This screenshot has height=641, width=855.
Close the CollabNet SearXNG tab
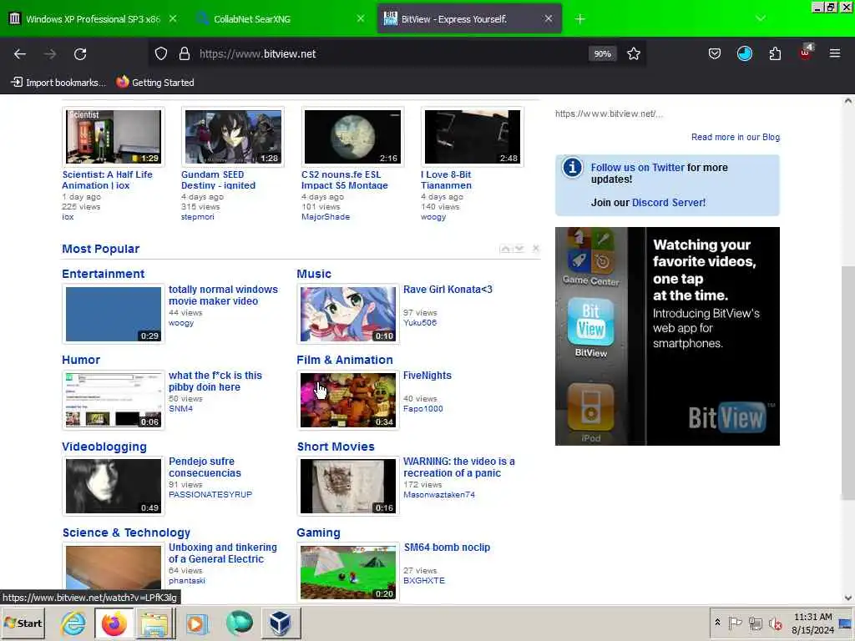361,19
